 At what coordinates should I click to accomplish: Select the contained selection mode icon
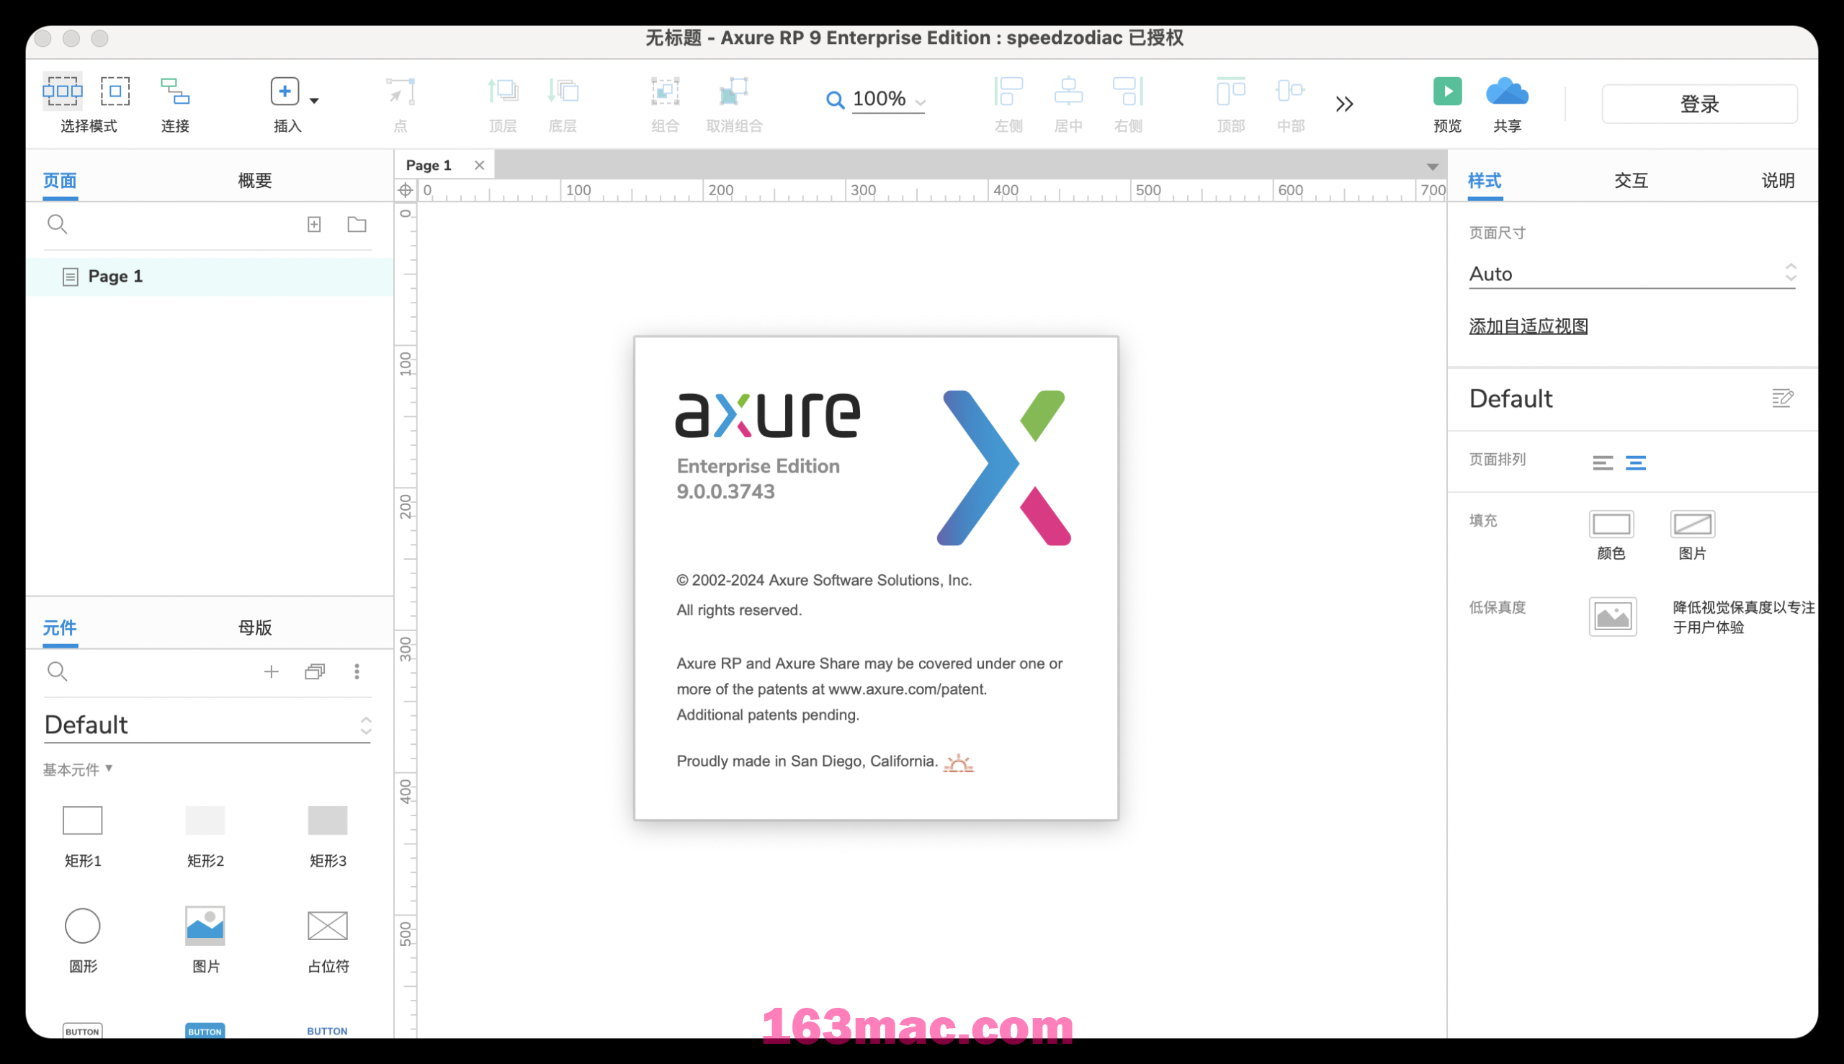(x=115, y=91)
